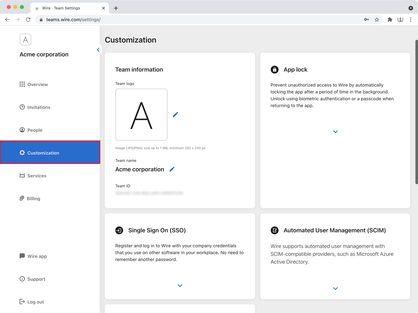The height and width of the screenshot is (313, 418).
Task: Click the Single Sign On arrow icon
Action: (x=119, y=231)
